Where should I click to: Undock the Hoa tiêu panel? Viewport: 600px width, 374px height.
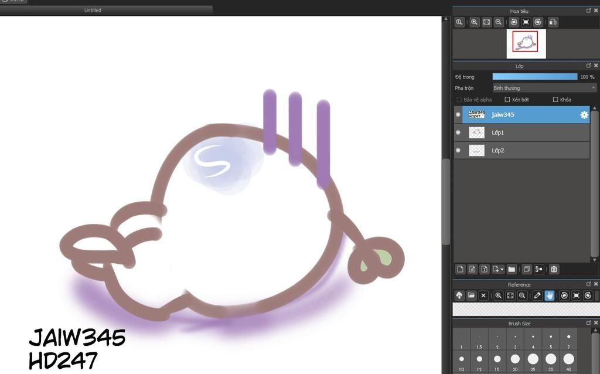pyautogui.click(x=588, y=11)
